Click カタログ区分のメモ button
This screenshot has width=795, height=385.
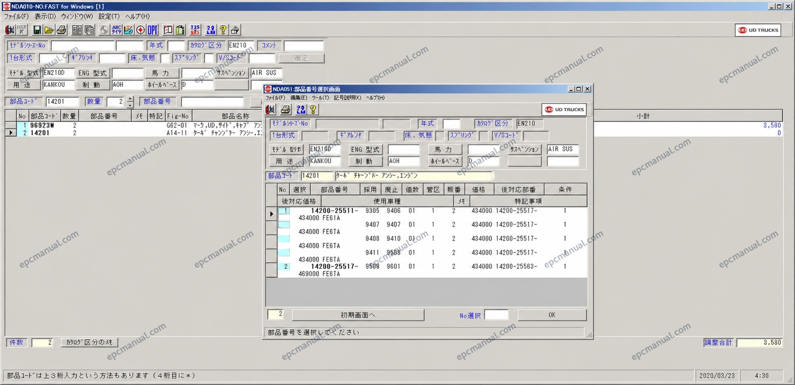(89, 342)
